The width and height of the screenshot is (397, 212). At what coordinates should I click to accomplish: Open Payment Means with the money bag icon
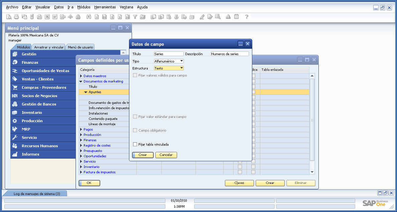point(176,16)
